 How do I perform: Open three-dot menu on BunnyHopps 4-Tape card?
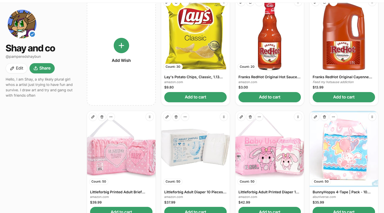pyautogui.click(x=333, y=117)
